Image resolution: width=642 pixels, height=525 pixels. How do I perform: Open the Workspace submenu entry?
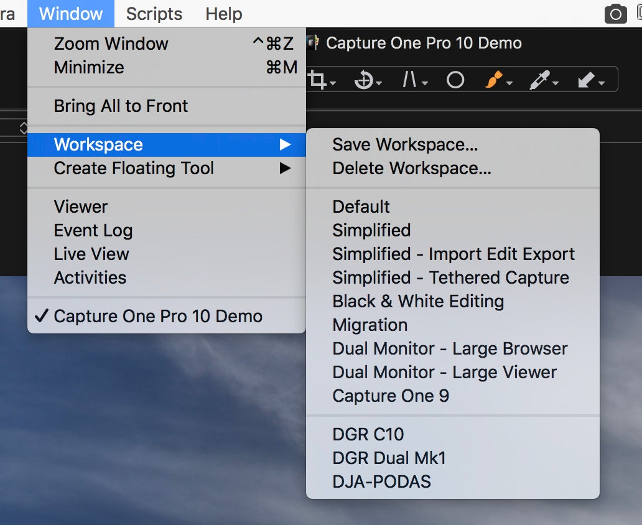pos(167,144)
